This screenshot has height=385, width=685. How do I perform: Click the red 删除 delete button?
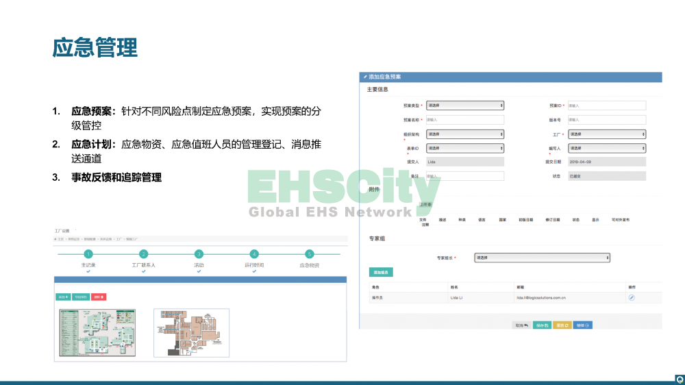(x=99, y=297)
